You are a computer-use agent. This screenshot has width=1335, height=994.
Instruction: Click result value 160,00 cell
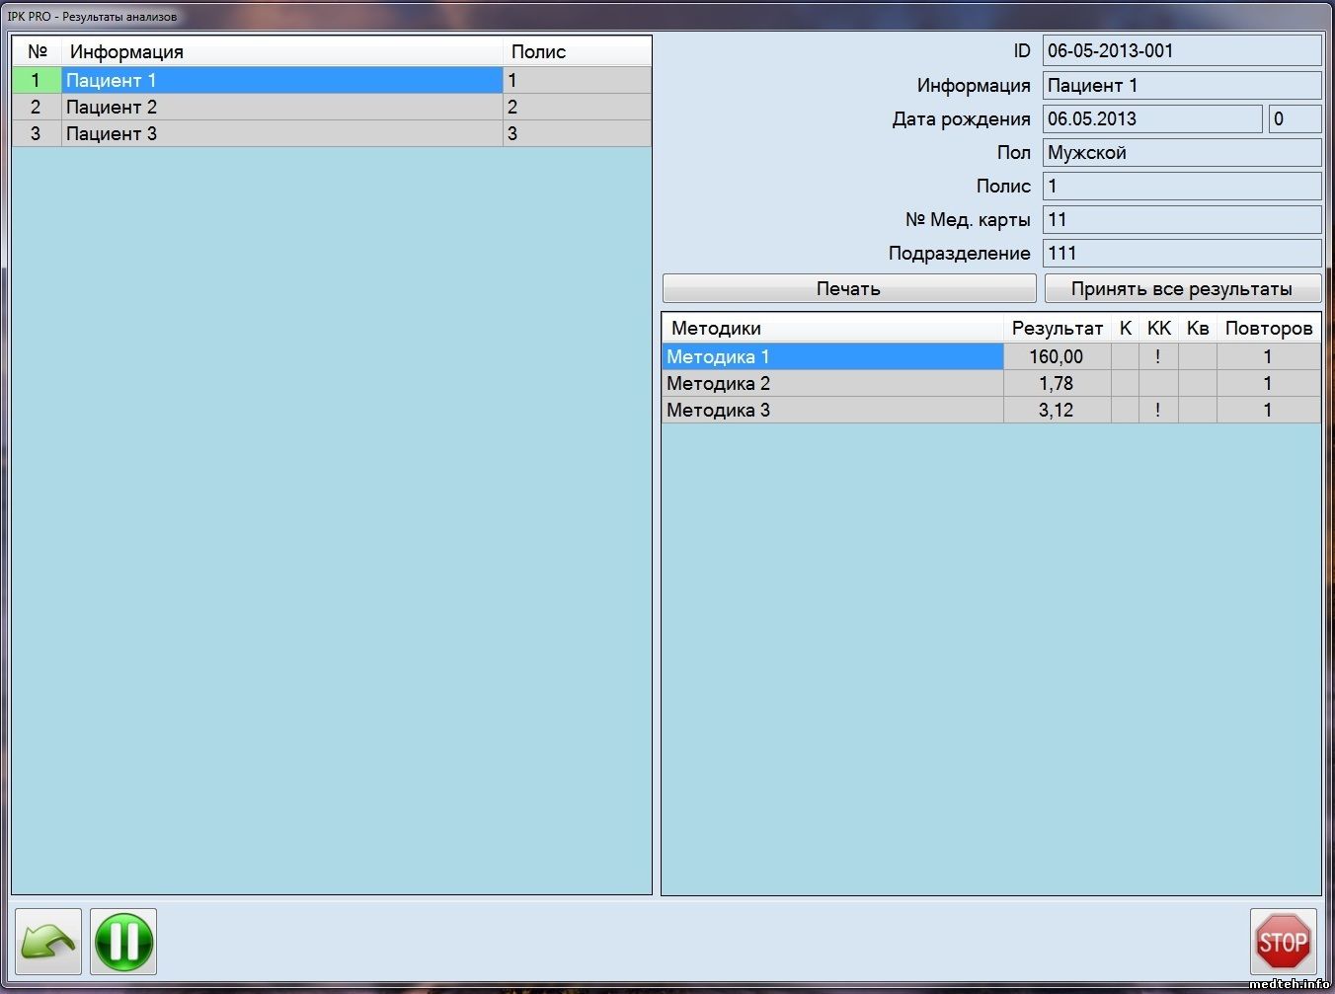coord(1057,356)
